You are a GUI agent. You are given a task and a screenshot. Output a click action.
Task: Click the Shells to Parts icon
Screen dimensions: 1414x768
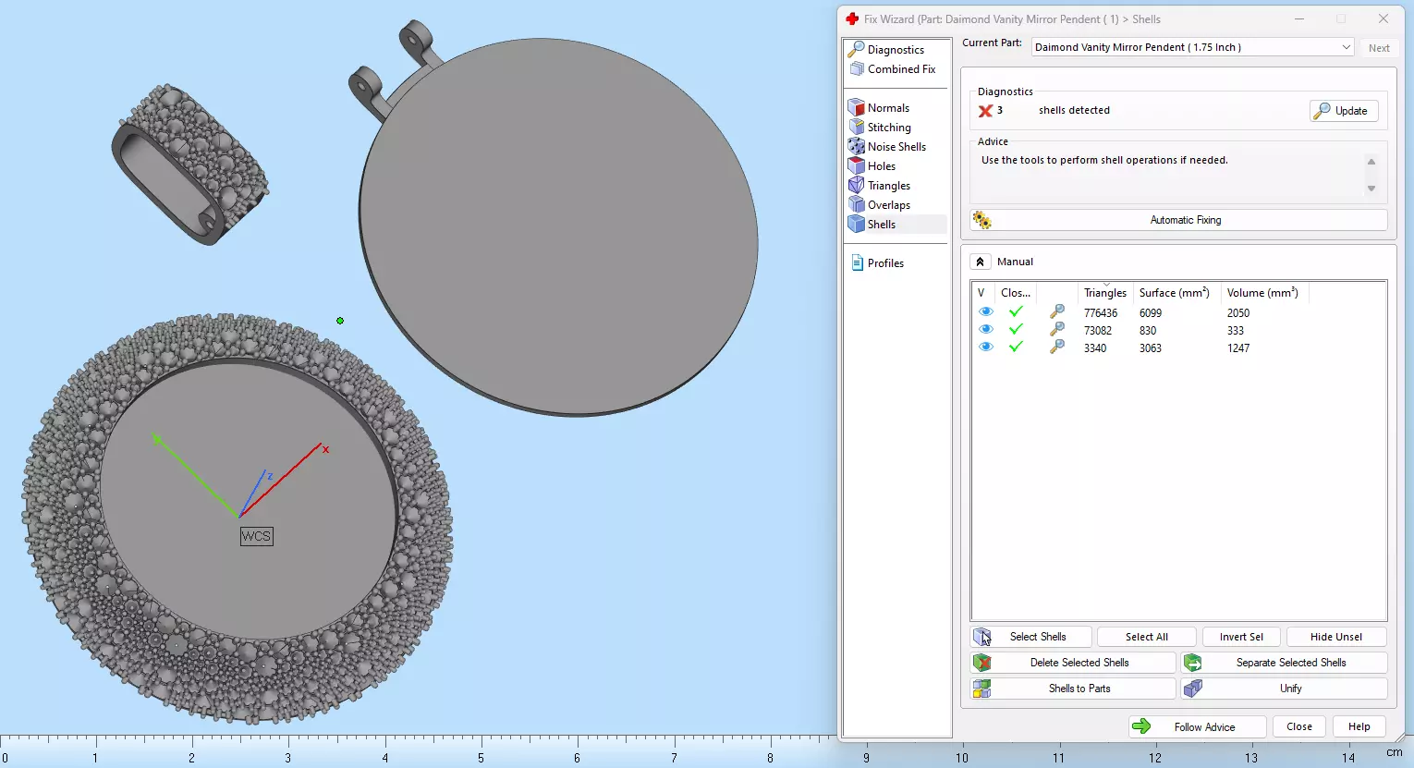[981, 689]
